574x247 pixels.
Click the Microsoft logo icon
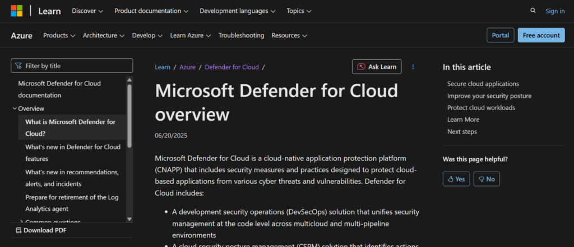click(16, 11)
